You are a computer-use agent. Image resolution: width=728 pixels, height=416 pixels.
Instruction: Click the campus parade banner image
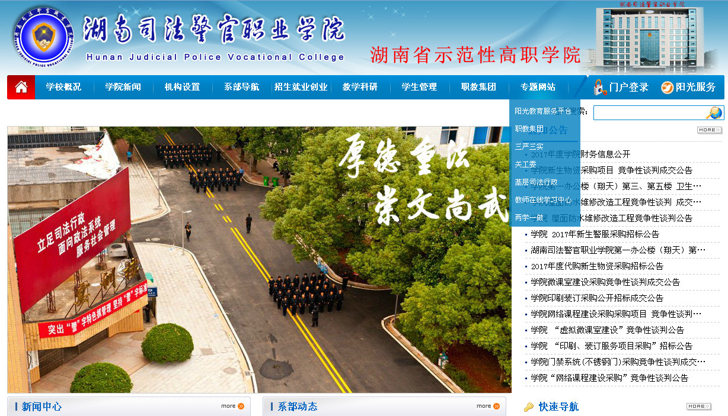pos(259,259)
